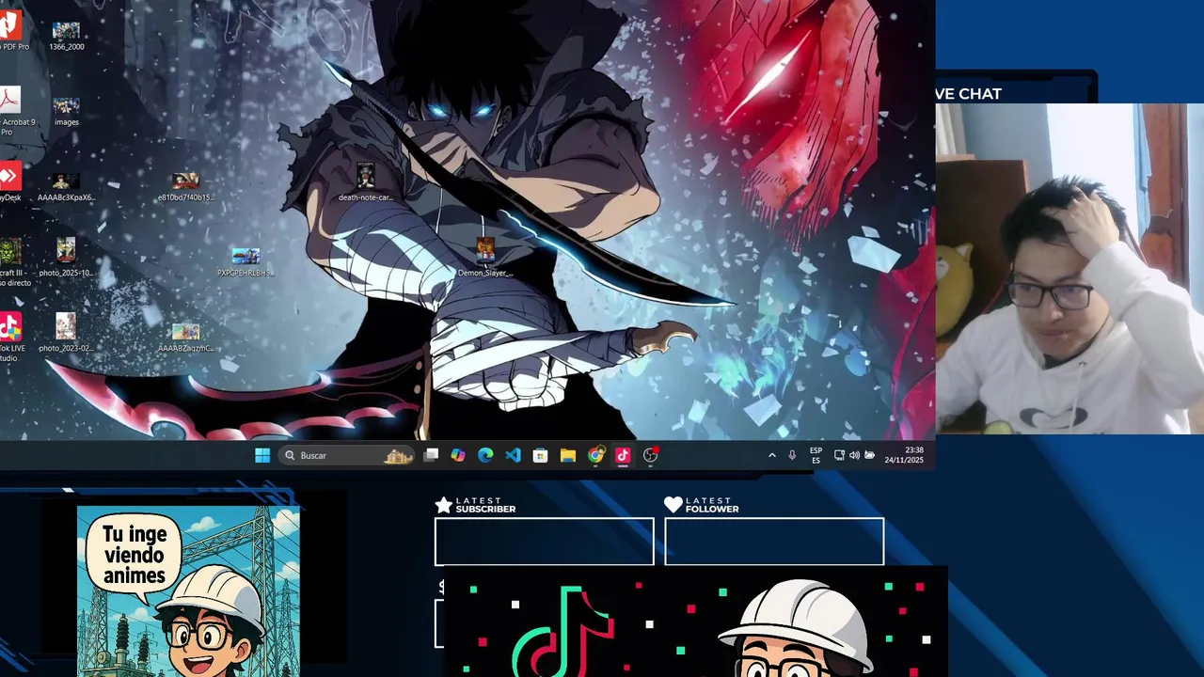Select the PXPGPEHRLBH5 image file
The image size is (1204, 677).
click(246, 261)
